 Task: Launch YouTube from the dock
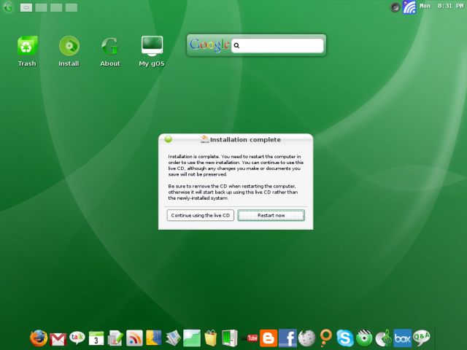point(252,338)
